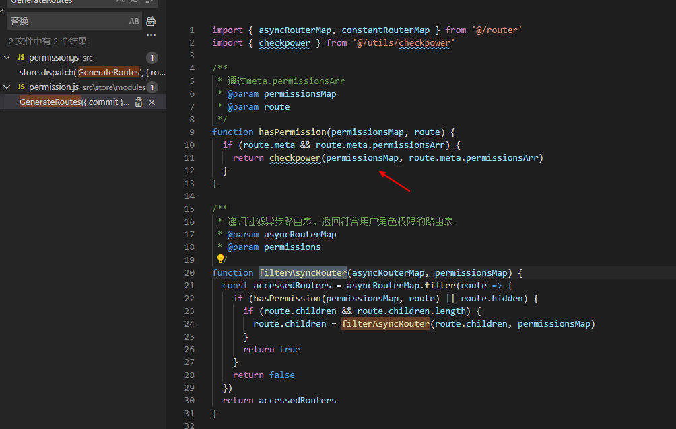Replace the GenerateRoutes({ commit } match
The width and height of the screenshot is (676, 429).
pyautogui.click(x=139, y=102)
